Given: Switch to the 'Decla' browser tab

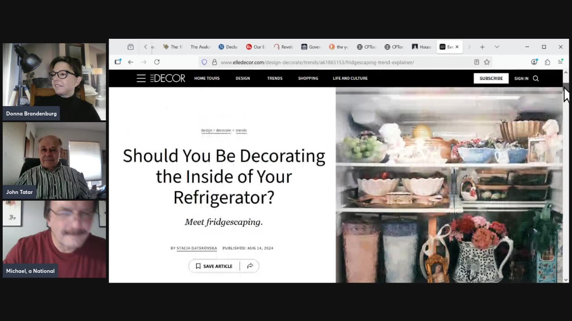Looking at the screenshot, I should pyautogui.click(x=228, y=47).
